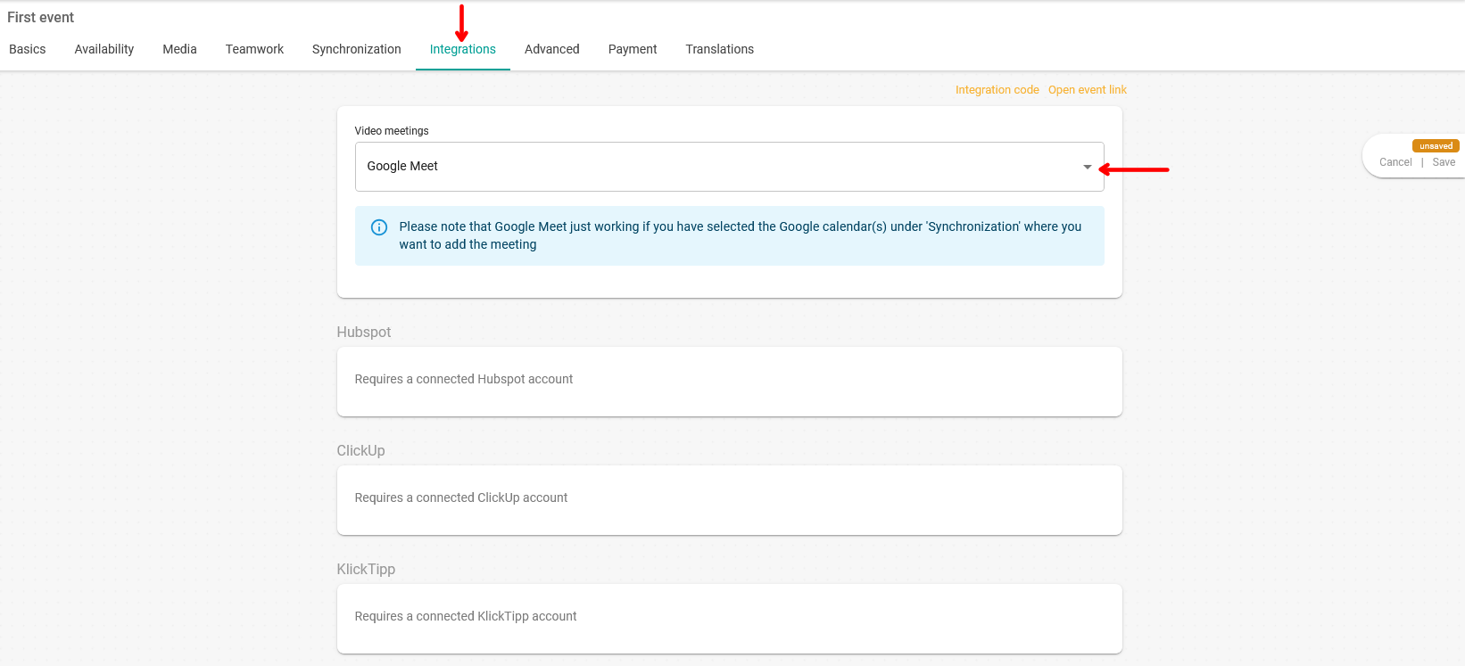The image size is (1465, 666).
Task: Select the Synchronization tab
Action: (x=357, y=49)
